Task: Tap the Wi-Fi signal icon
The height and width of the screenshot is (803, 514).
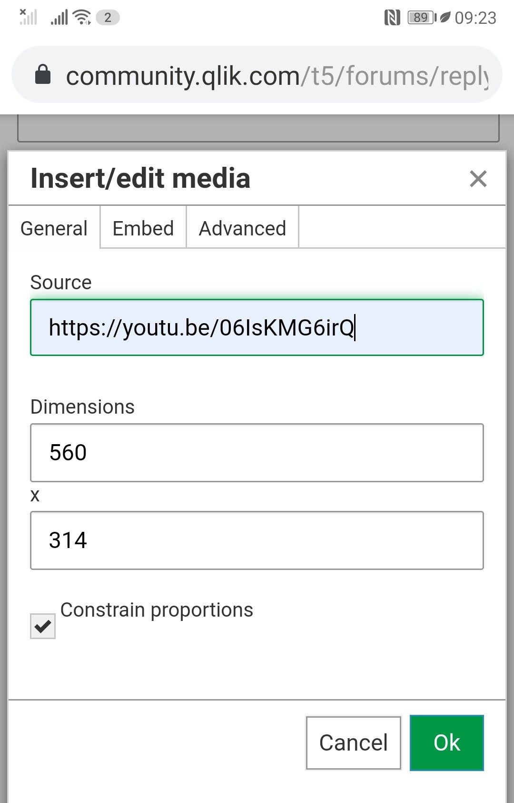Action: [82, 18]
